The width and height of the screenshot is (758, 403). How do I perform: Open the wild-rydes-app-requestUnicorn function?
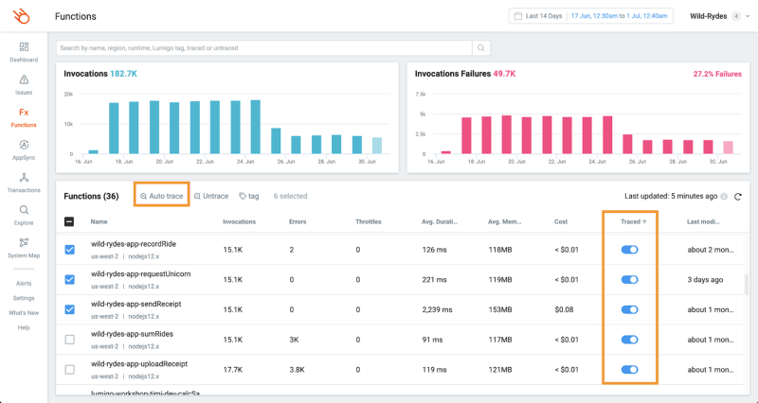click(x=140, y=274)
